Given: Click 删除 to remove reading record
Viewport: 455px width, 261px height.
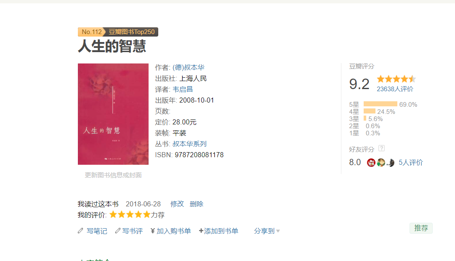Looking at the screenshot, I should pyautogui.click(x=197, y=204).
